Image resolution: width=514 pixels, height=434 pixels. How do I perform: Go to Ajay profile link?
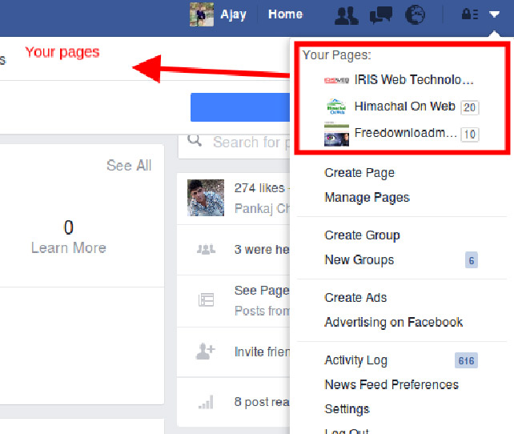(x=233, y=14)
